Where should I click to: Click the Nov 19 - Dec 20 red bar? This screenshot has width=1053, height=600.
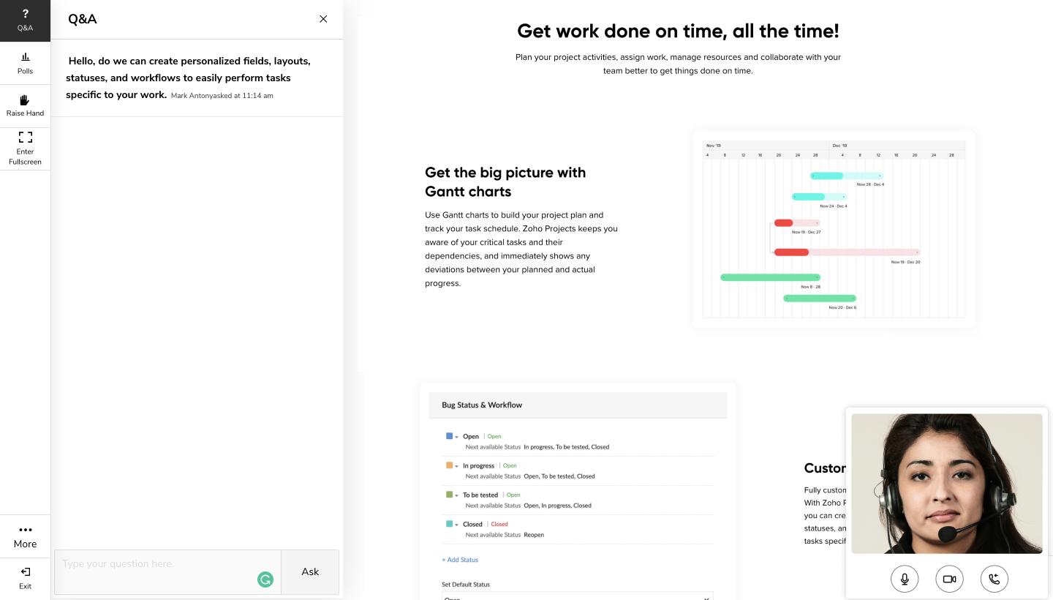click(847, 252)
